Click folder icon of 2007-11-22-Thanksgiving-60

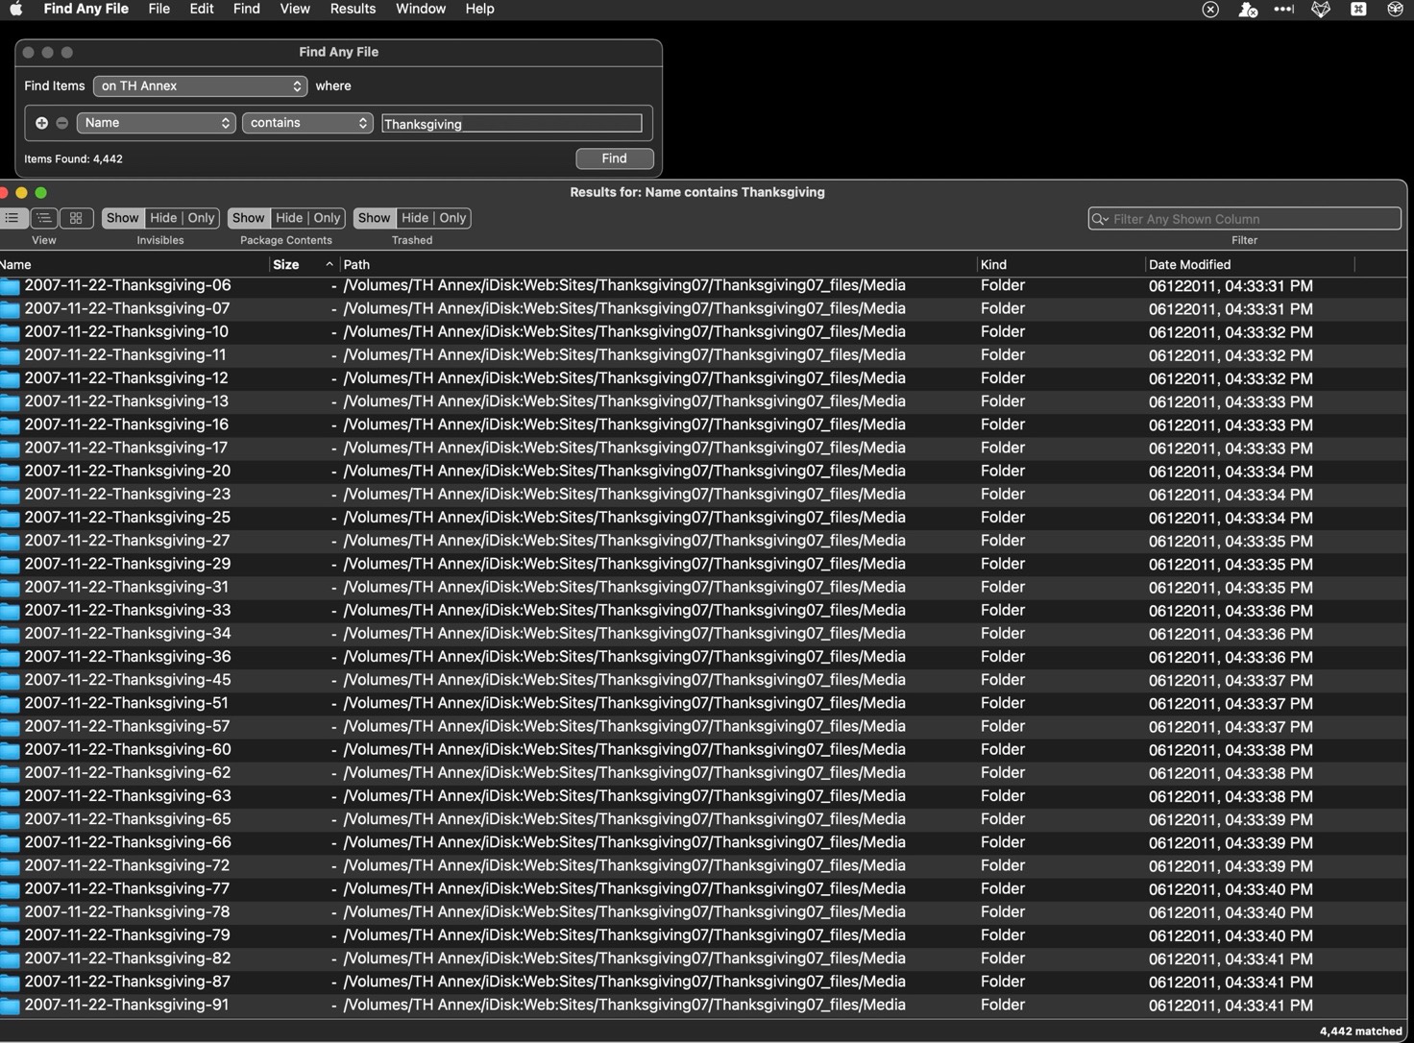10,750
